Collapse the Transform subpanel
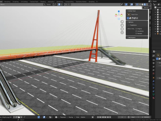The width and height of the screenshot is (161, 121). (x=129, y=25)
